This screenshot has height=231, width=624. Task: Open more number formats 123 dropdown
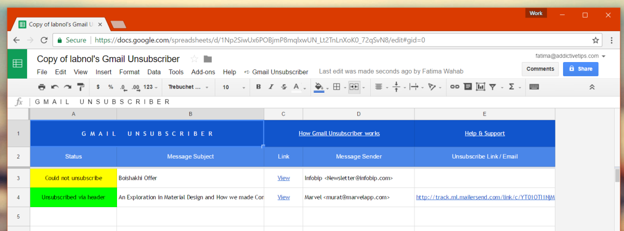[150, 87]
